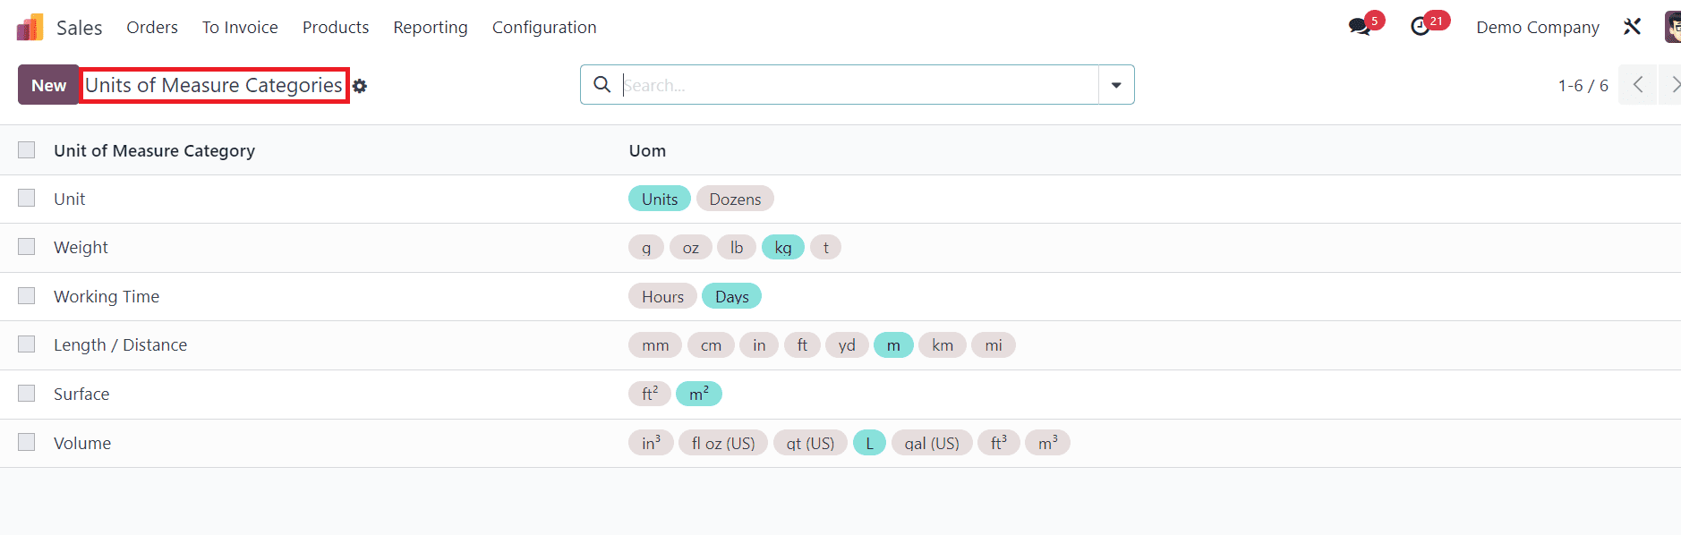Open the Configuration menu
Screen dimensions: 1681x535
[x=544, y=28]
